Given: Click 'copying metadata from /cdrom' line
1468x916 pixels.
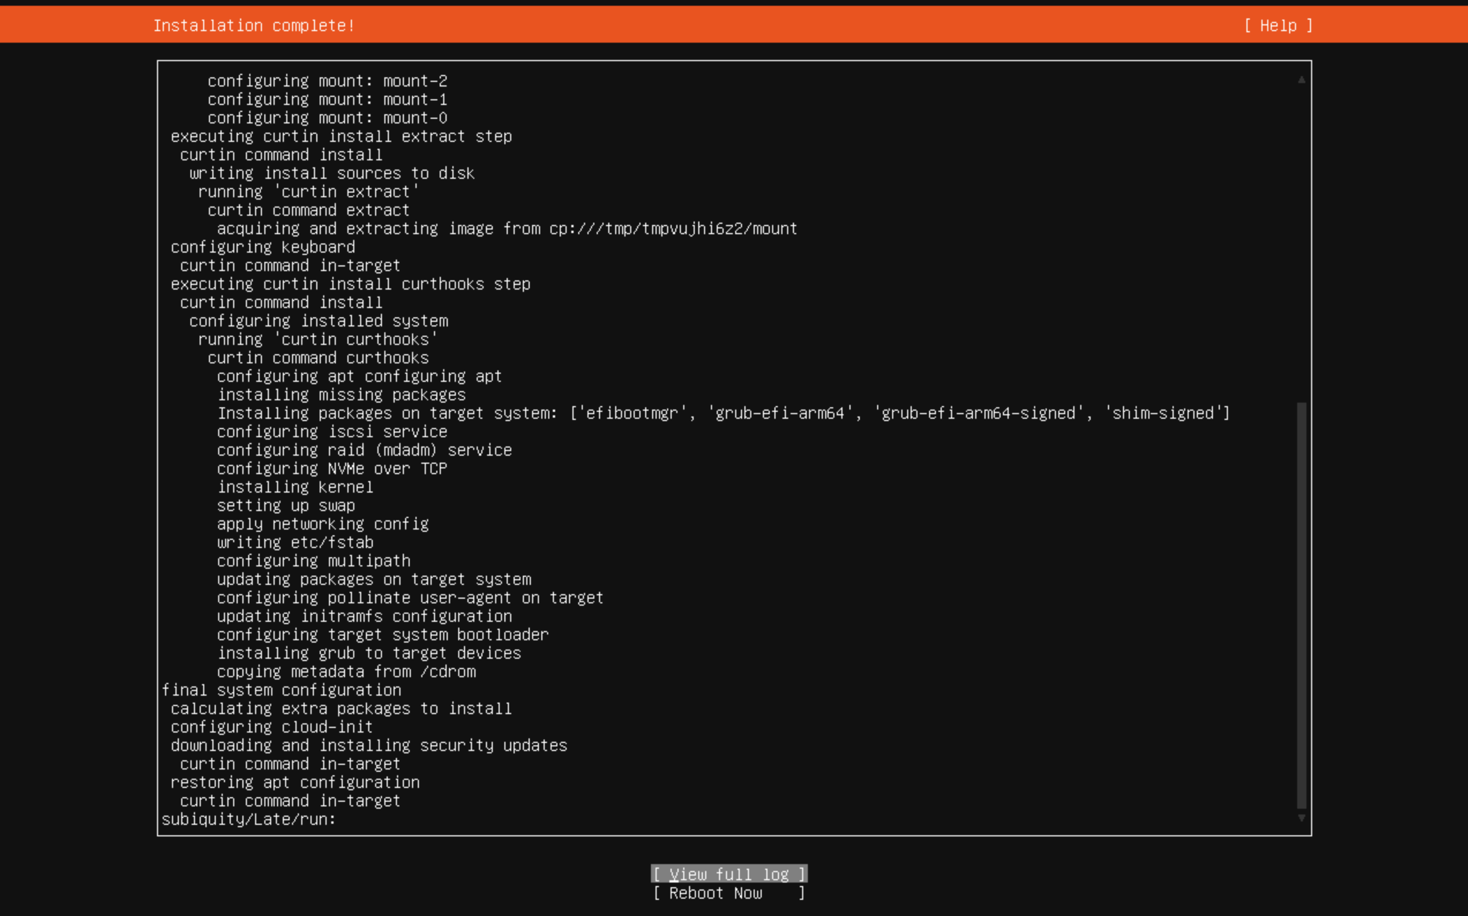Looking at the screenshot, I should [x=347, y=672].
